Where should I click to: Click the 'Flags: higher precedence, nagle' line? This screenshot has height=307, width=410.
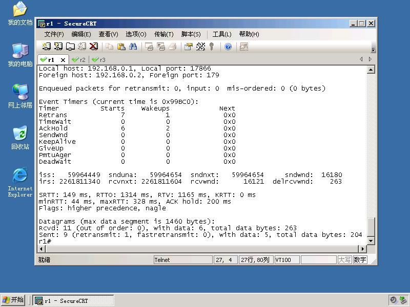pos(102,208)
